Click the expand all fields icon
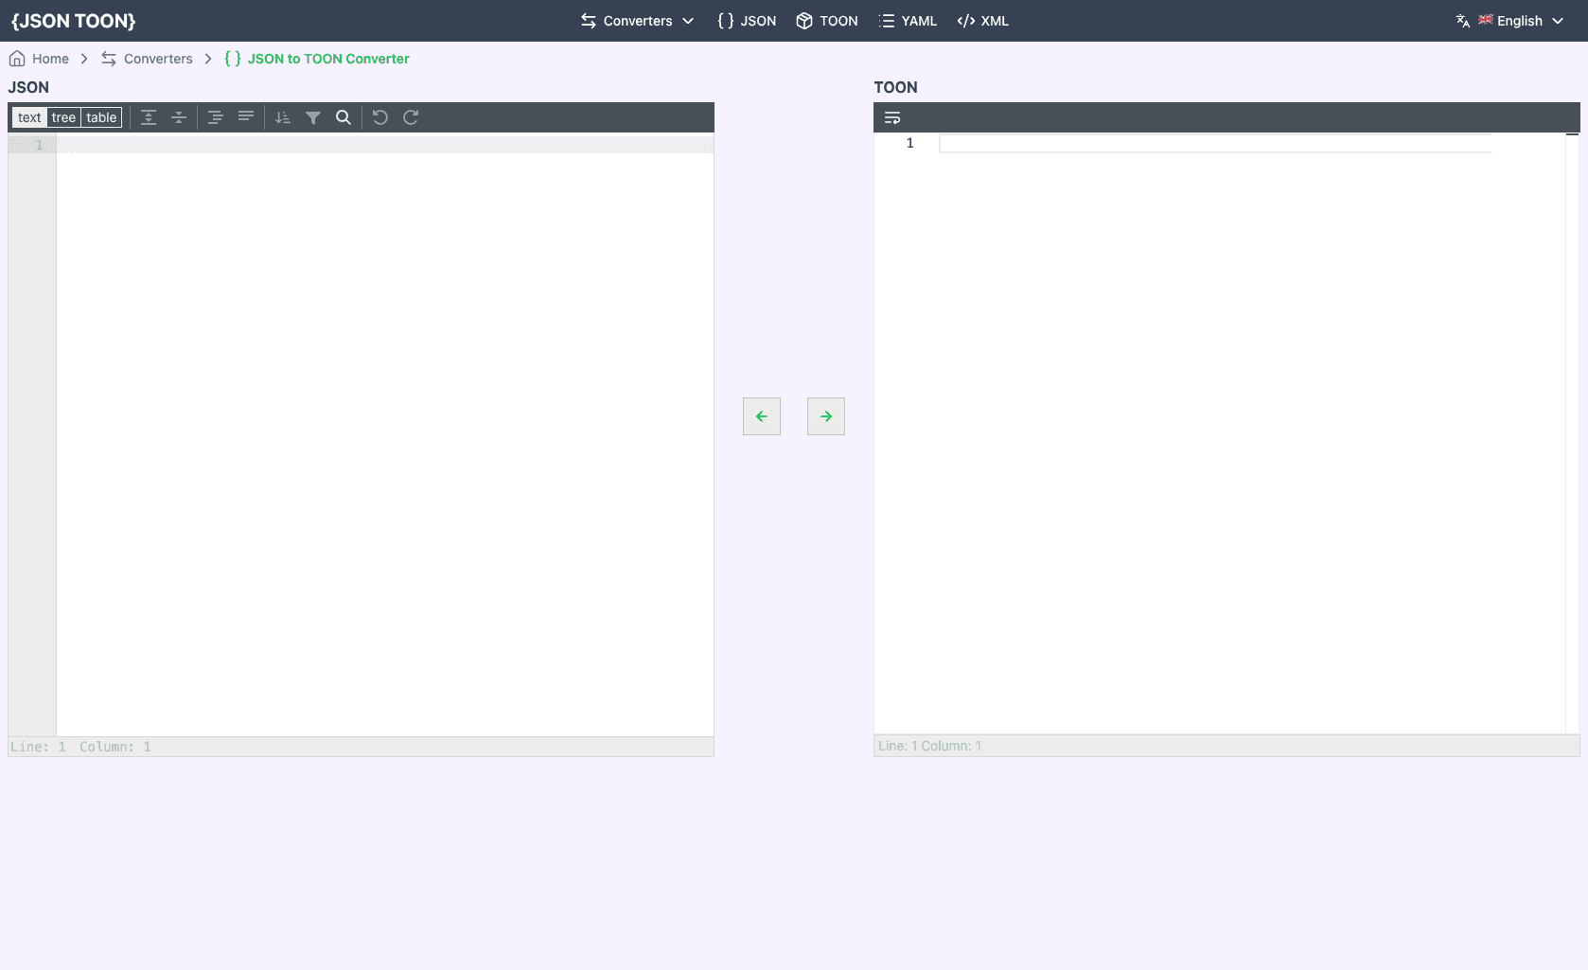The height and width of the screenshot is (970, 1588). pos(149,117)
